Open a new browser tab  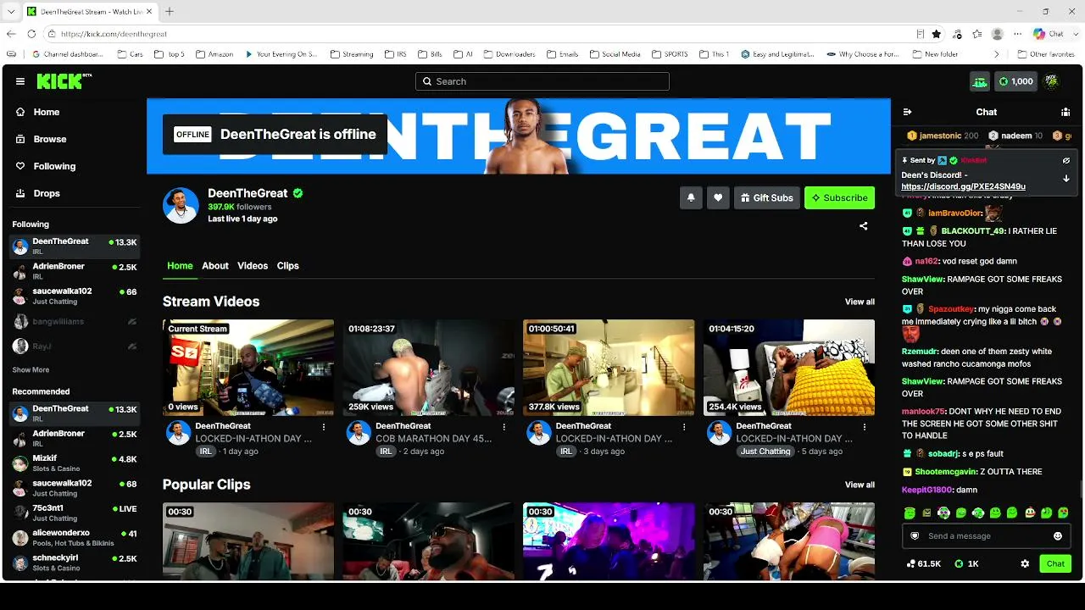click(170, 12)
